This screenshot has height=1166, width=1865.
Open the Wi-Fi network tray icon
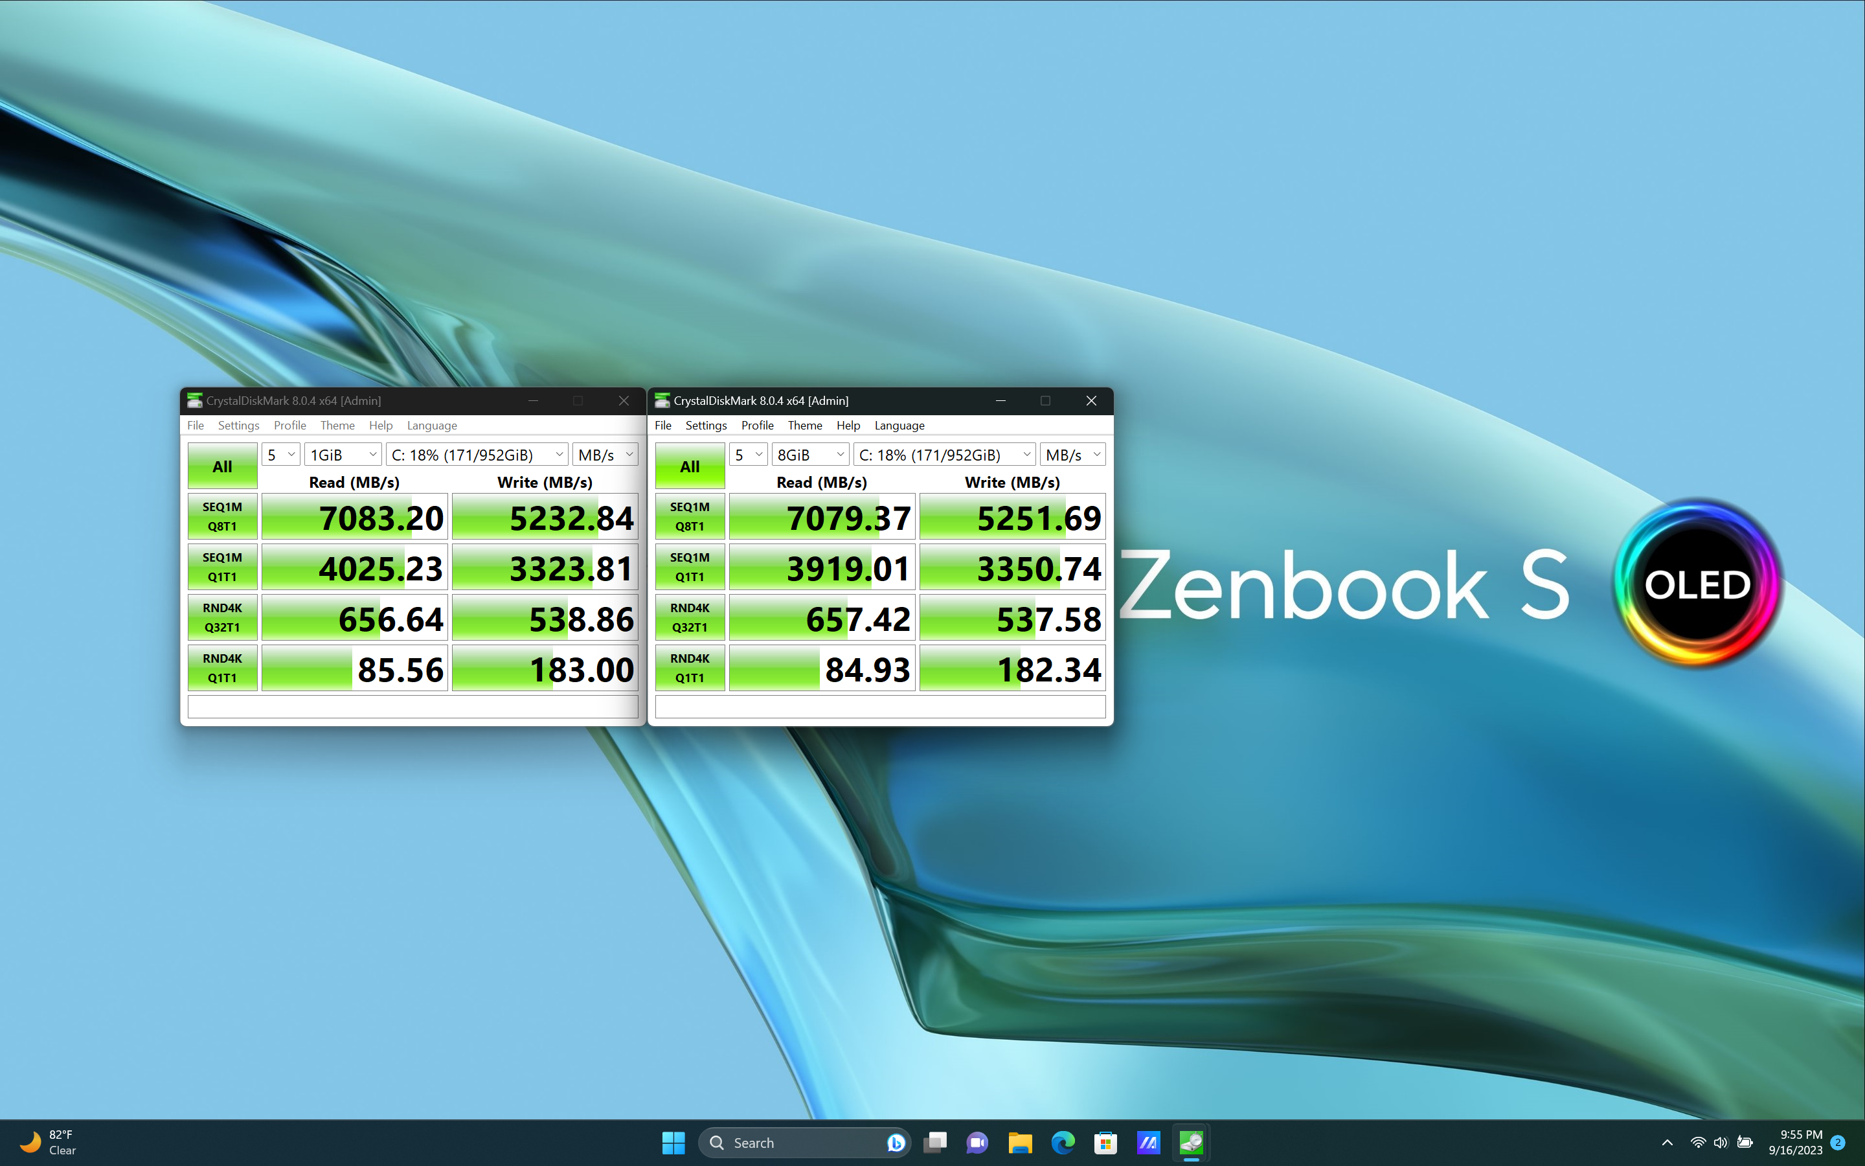click(x=1697, y=1142)
